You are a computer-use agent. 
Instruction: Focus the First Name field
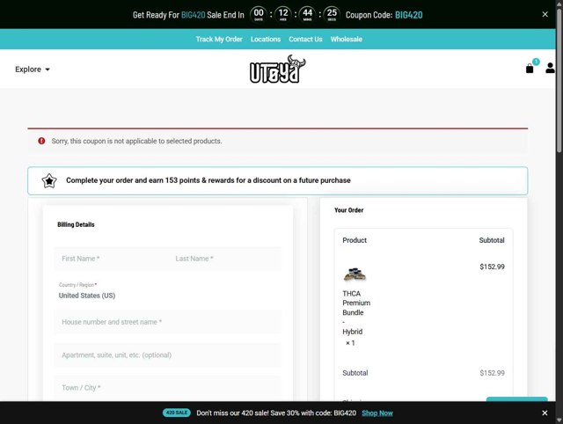click(111, 259)
